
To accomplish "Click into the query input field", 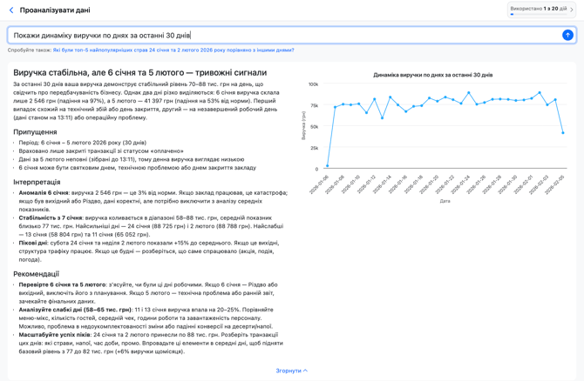I will 279,36.
